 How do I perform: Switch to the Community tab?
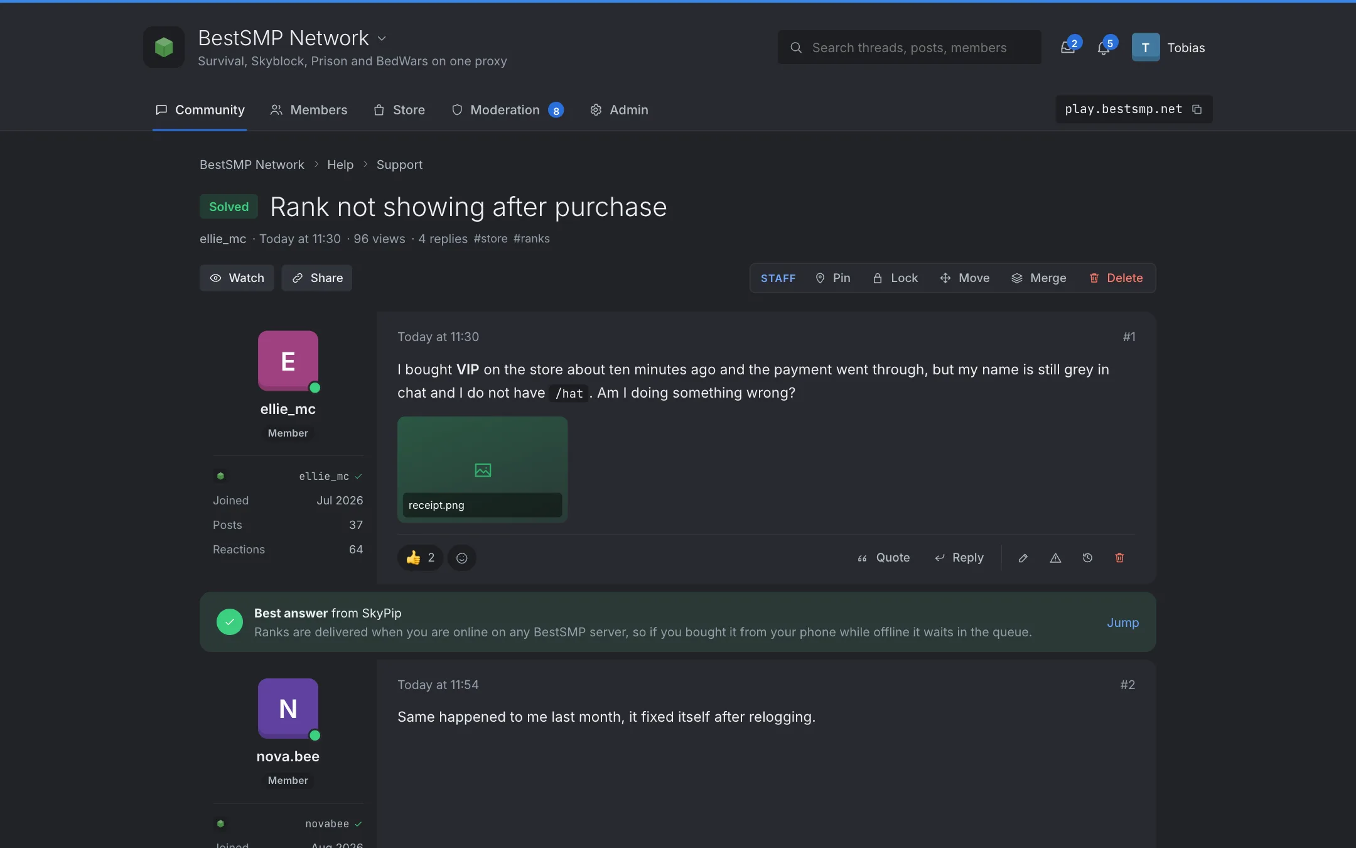point(200,110)
